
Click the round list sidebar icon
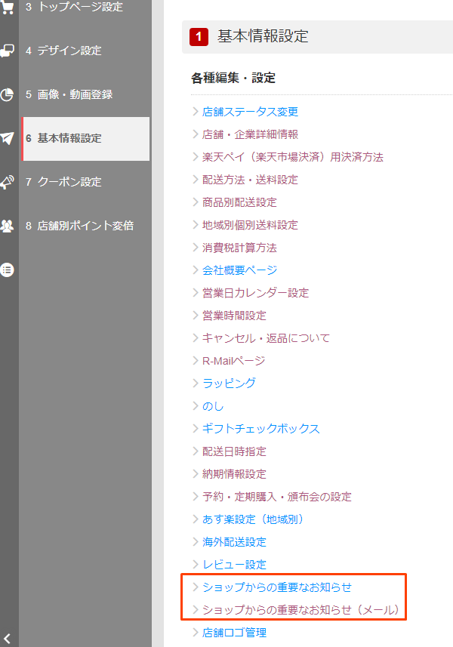(x=7, y=270)
